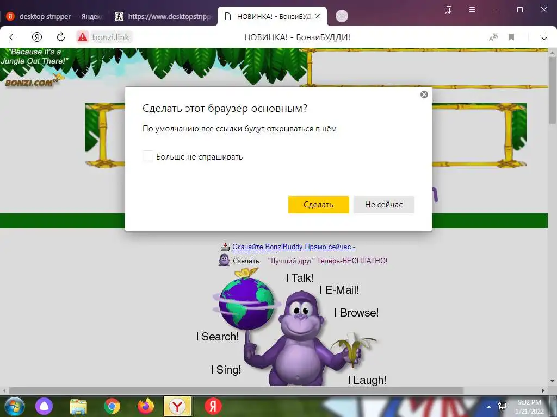The image size is (557, 417).
Task: Close the БонзиБУДДИ tab
Action: pos(318,16)
